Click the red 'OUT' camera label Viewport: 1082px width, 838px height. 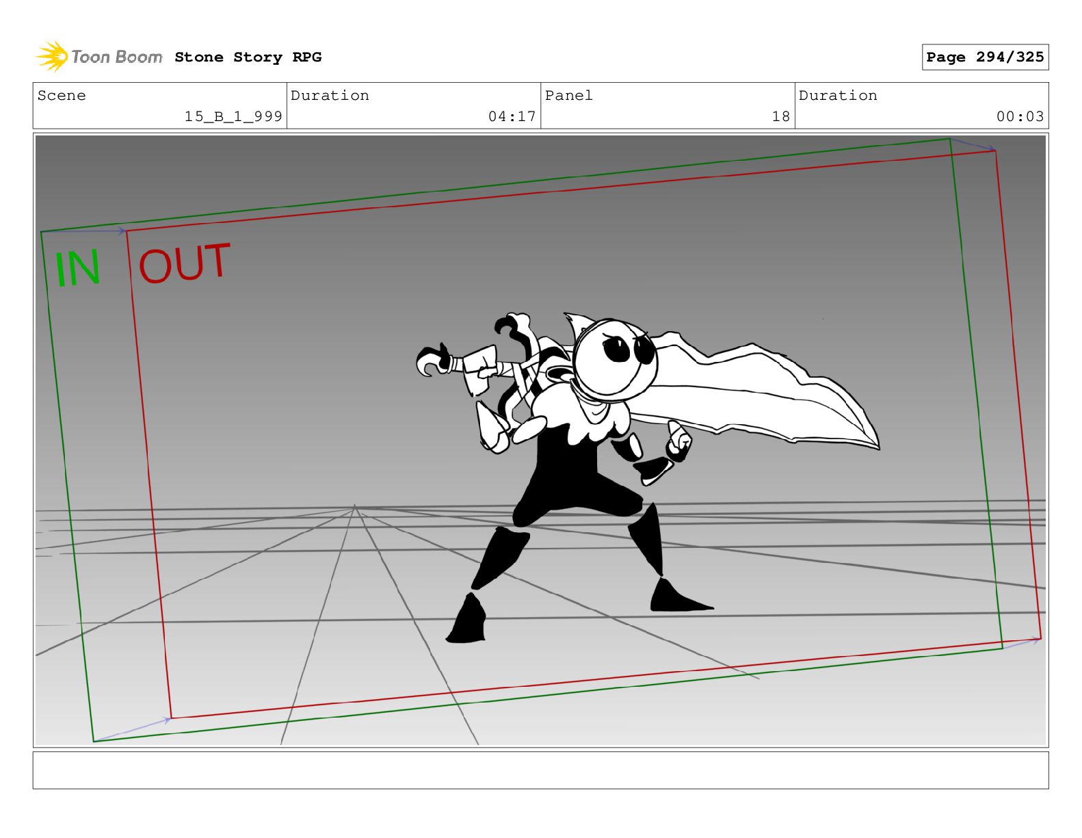click(x=184, y=263)
